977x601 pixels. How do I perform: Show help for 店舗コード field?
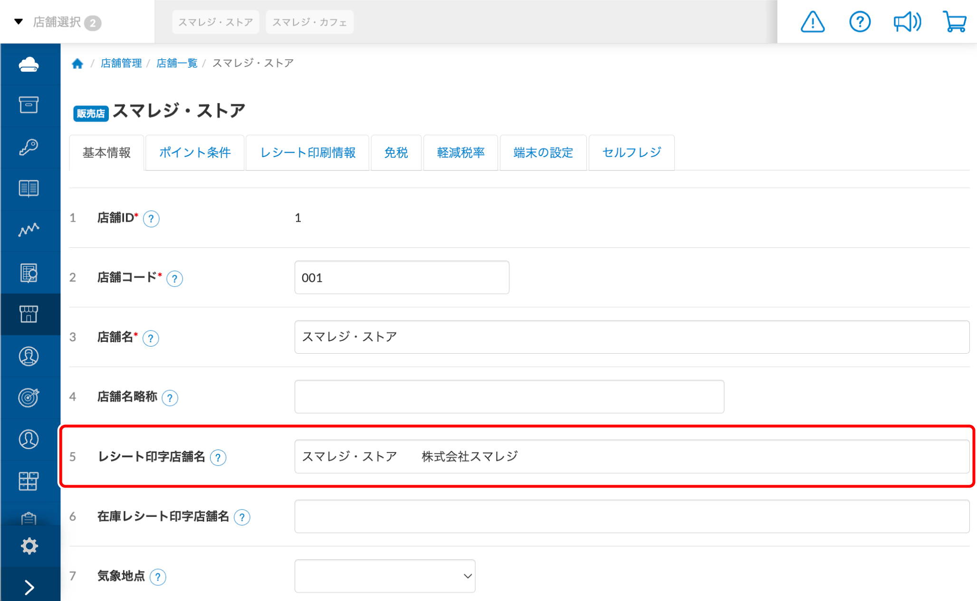click(x=175, y=279)
